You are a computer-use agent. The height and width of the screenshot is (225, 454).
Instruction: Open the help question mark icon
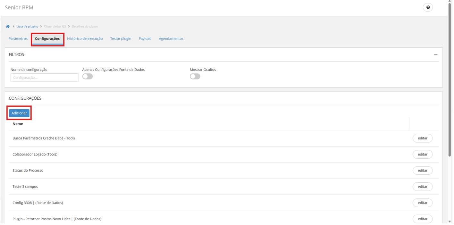[x=428, y=7]
